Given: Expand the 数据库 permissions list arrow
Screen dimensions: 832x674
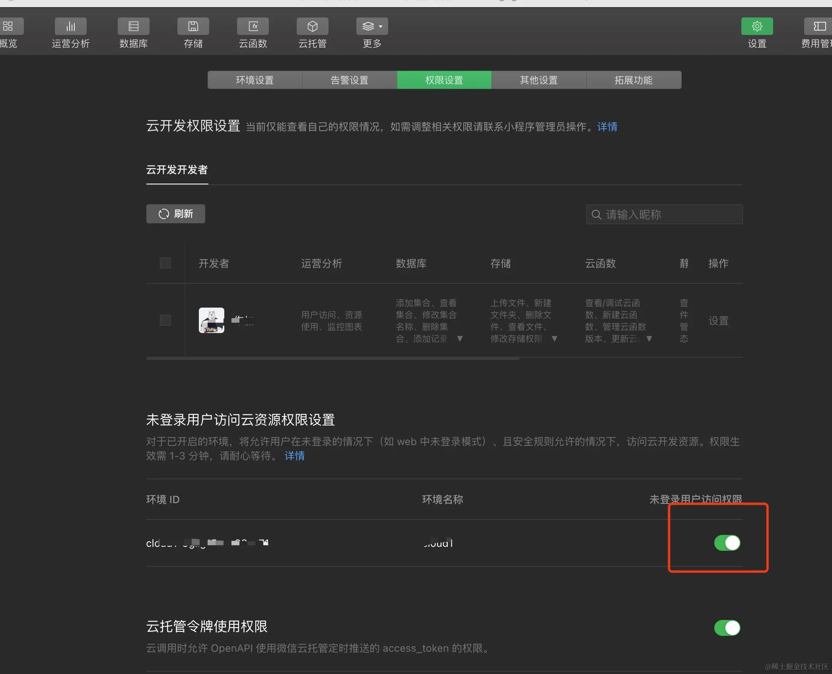Looking at the screenshot, I should click(x=460, y=339).
